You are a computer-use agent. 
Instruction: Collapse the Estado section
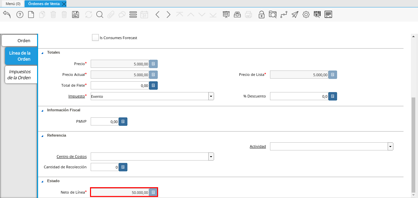pyautogui.click(x=42, y=181)
